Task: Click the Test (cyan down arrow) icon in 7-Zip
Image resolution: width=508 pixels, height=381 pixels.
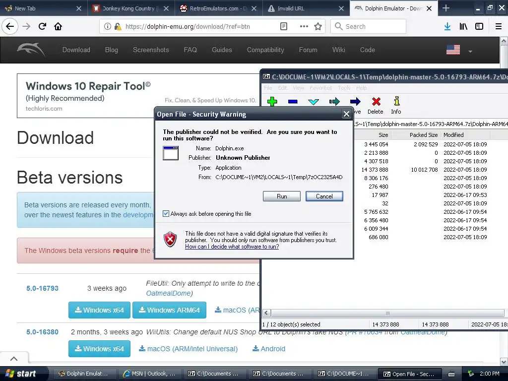Action: click(x=314, y=102)
